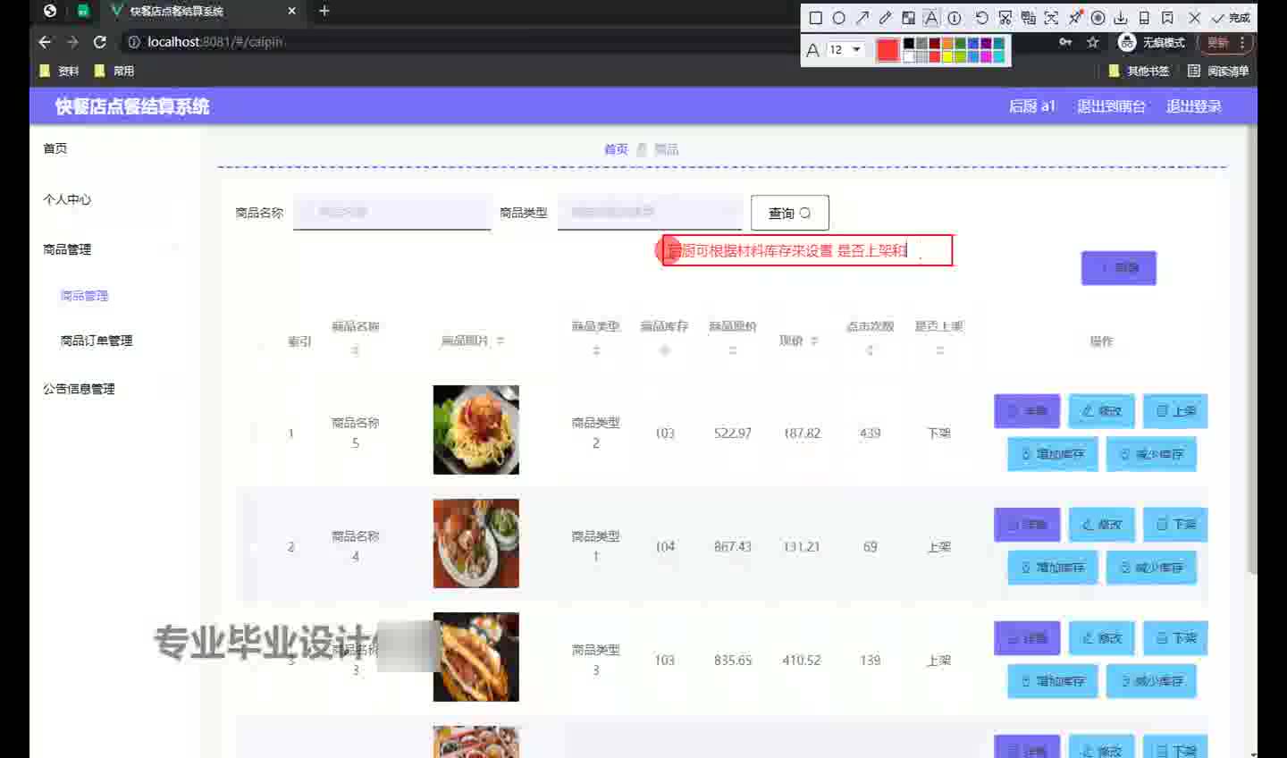1287x758 pixels.
Task: Sort by the 商品类型 column
Action: click(596, 351)
